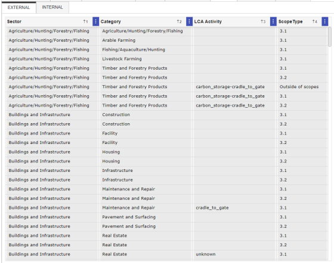This screenshot has height=263, width=334.
Task: Toggle sort arrow on Category column
Action: click(x=179, y=21)
